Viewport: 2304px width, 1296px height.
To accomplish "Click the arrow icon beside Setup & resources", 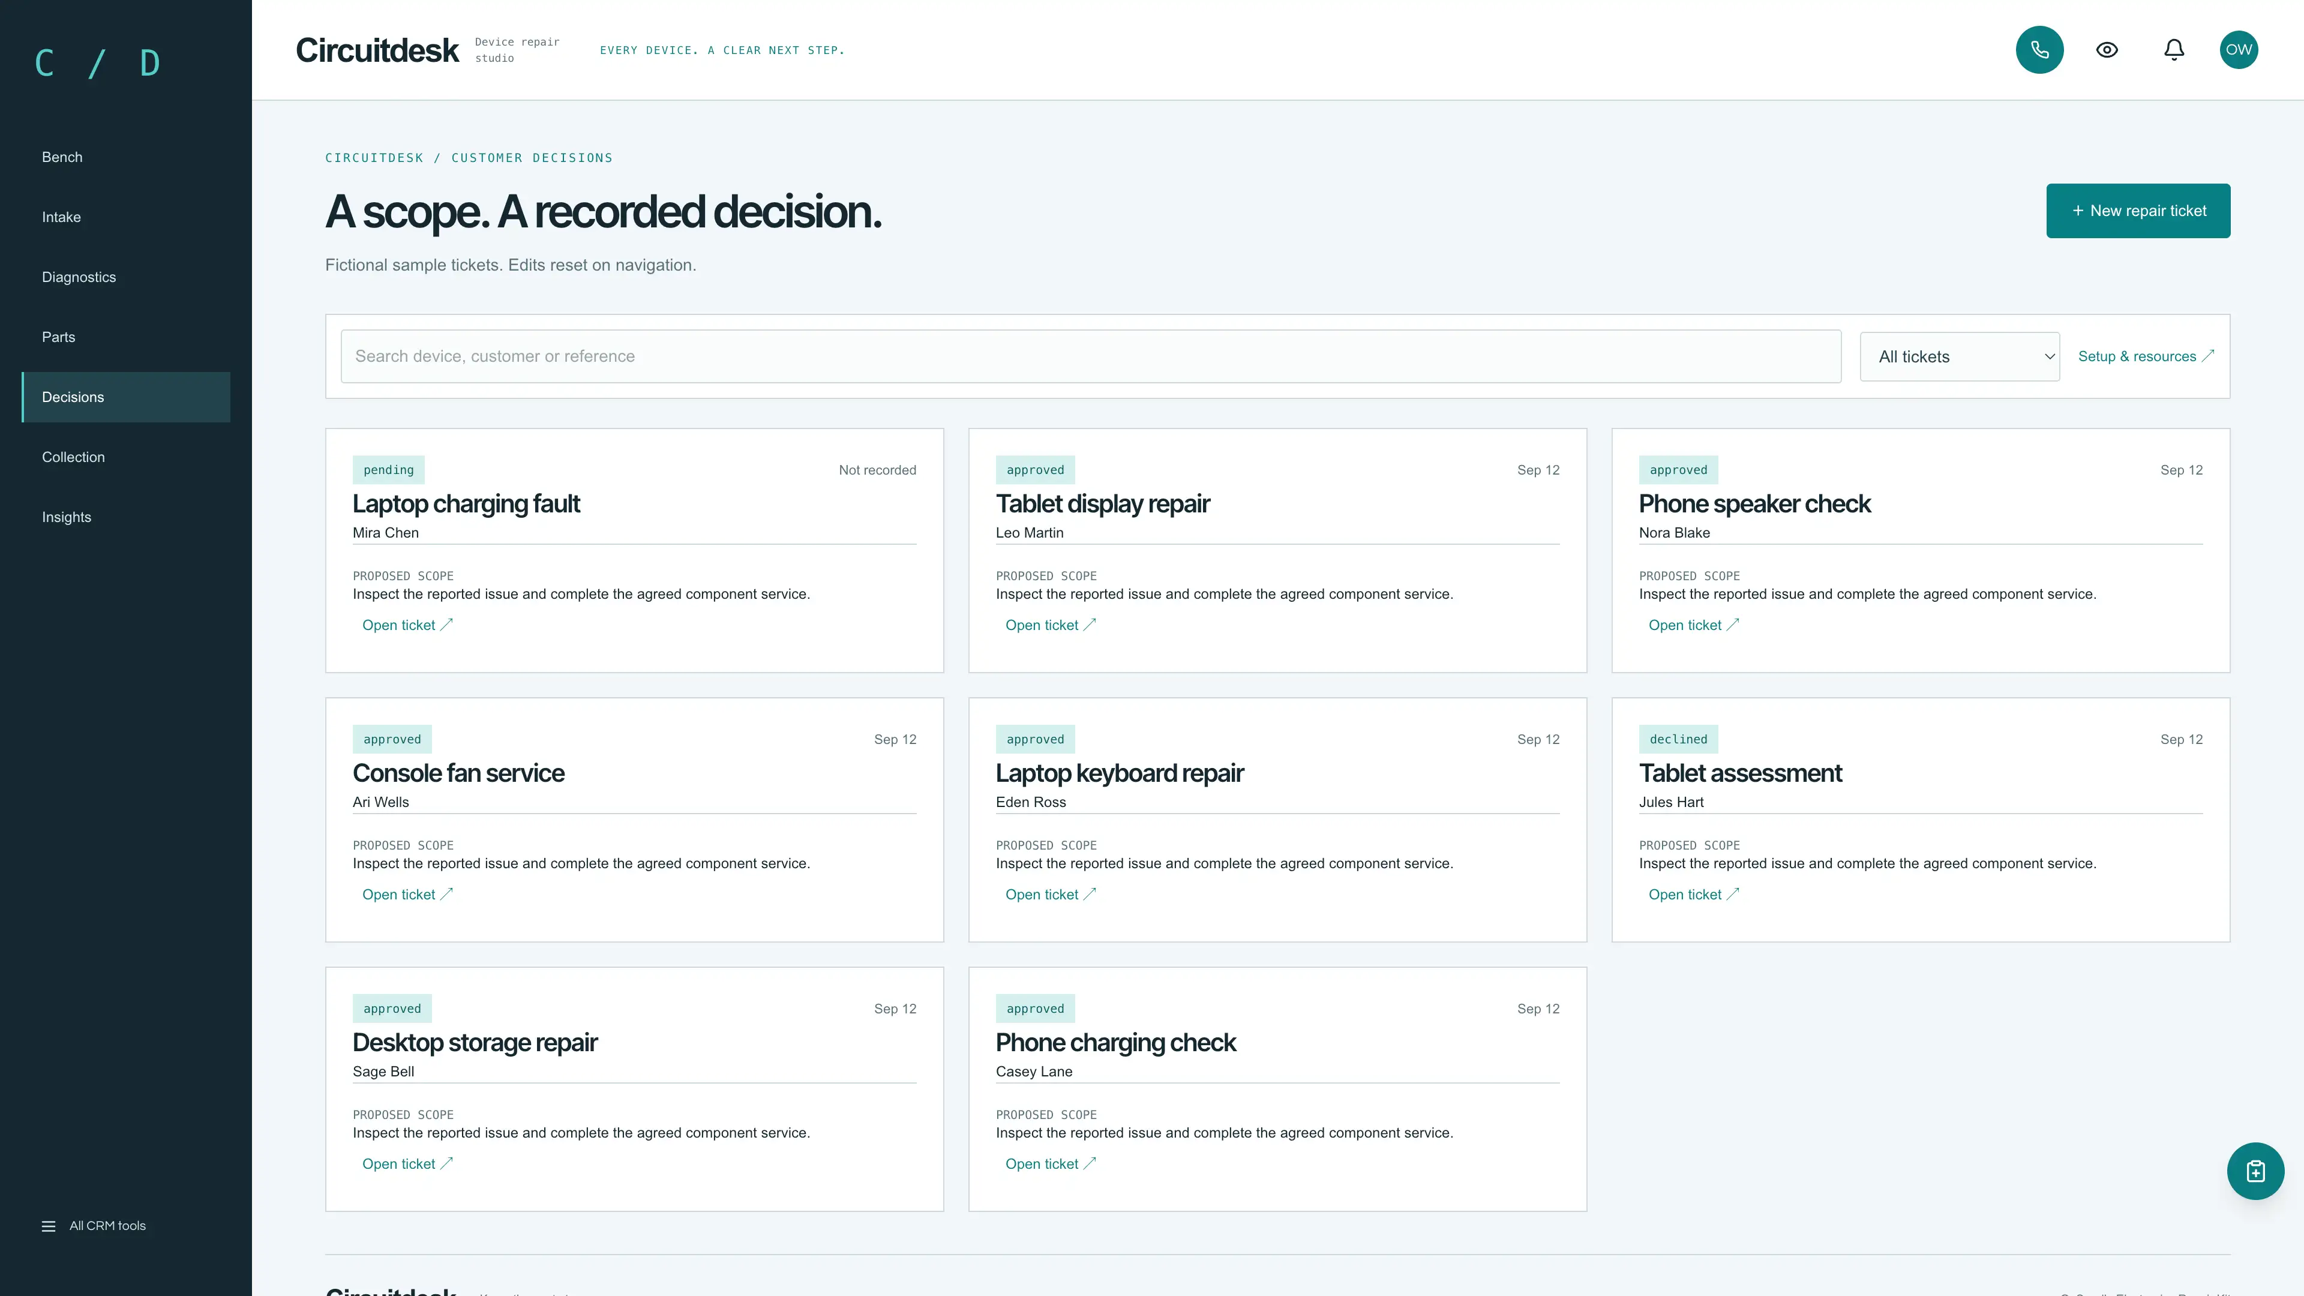I will 2207,356.
